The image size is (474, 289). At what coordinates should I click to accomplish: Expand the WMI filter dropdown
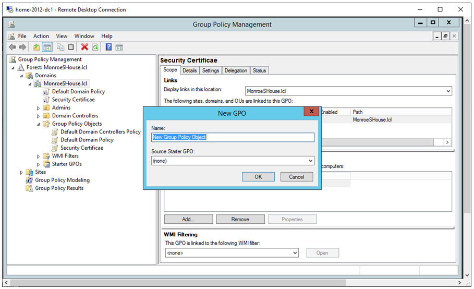(x=295, y=253)
